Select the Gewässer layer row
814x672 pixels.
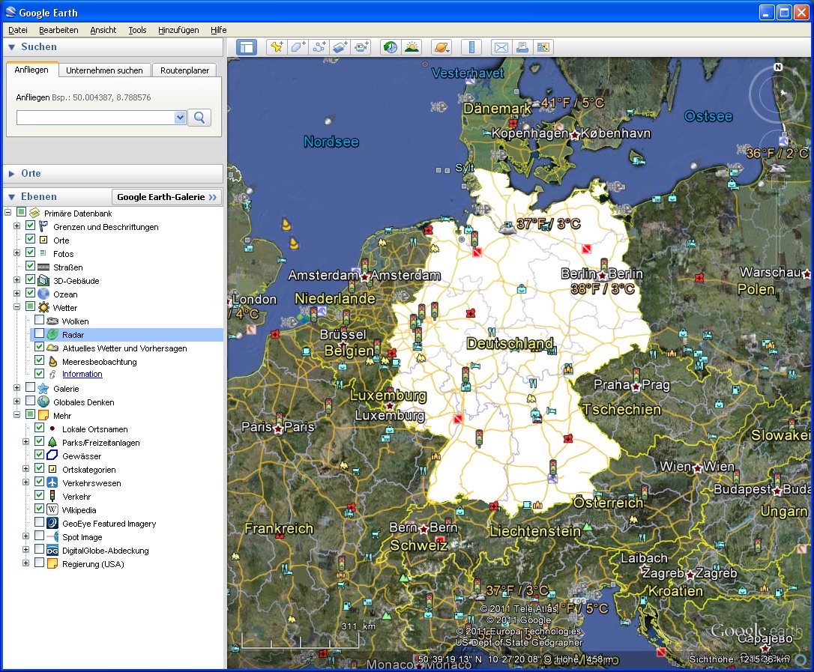pos(82,456)
